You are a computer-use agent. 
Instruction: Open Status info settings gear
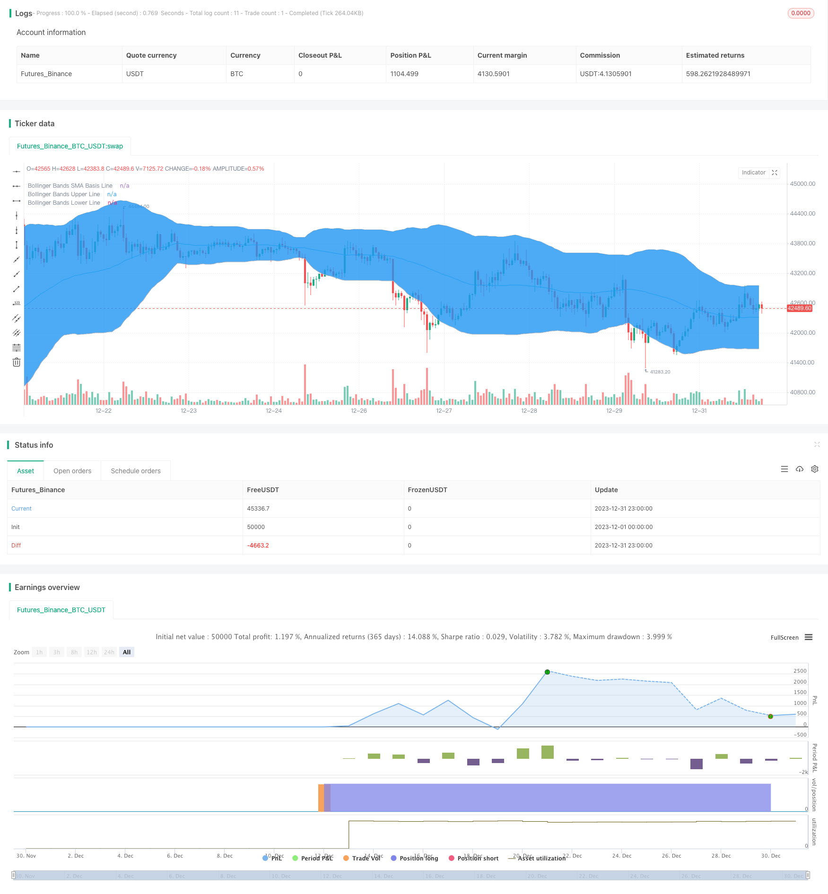(815, 469)
